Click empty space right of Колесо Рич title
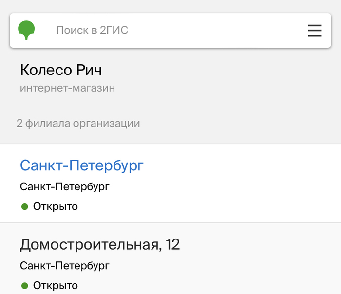 (x=219, y=70)
